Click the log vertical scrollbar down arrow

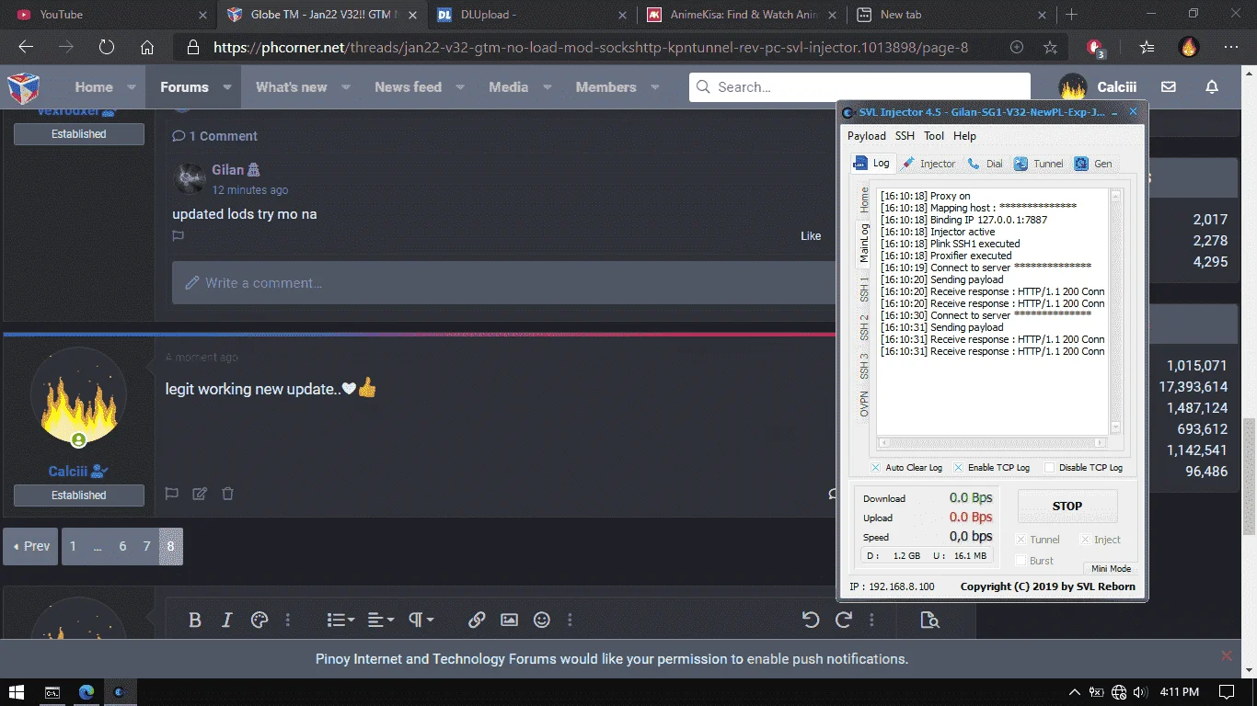(x=1116, y=427)
